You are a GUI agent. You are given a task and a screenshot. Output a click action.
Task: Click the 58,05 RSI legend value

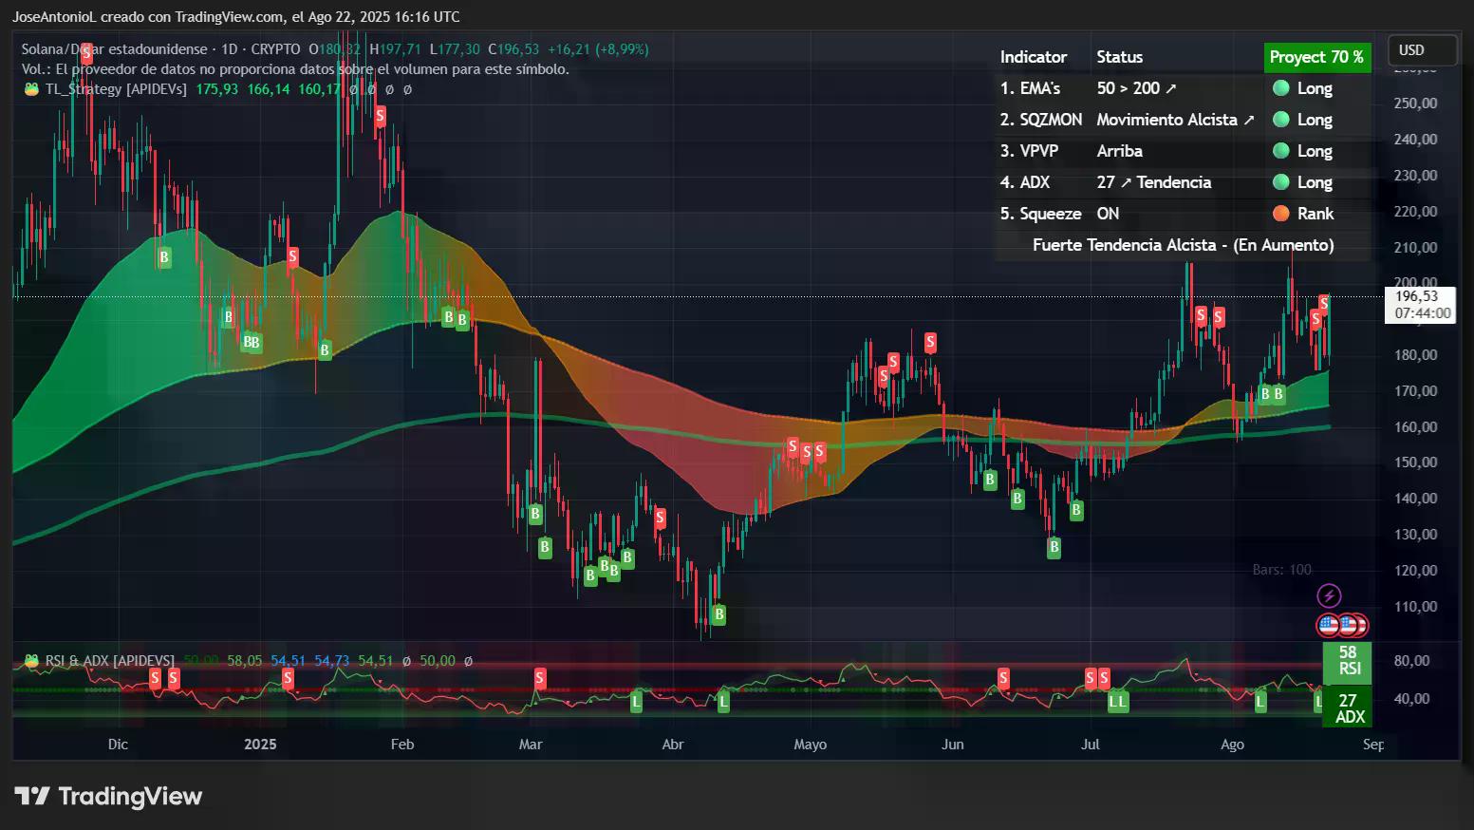pyautogui.click(x=245, y=661)
